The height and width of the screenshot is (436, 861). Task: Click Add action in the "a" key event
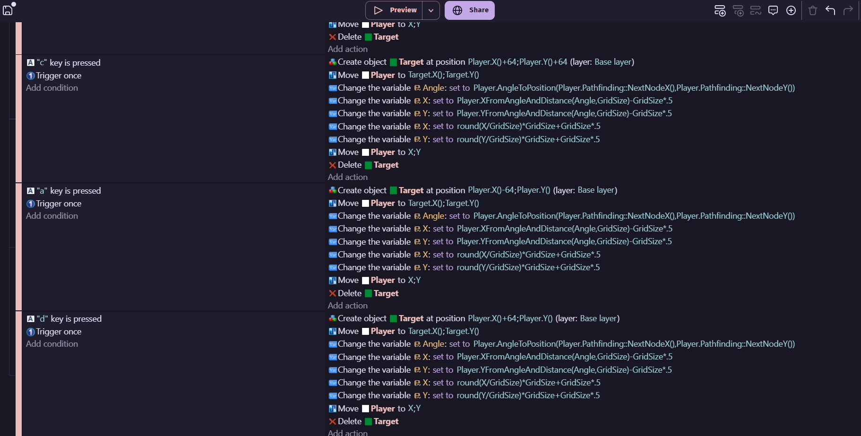348,306
